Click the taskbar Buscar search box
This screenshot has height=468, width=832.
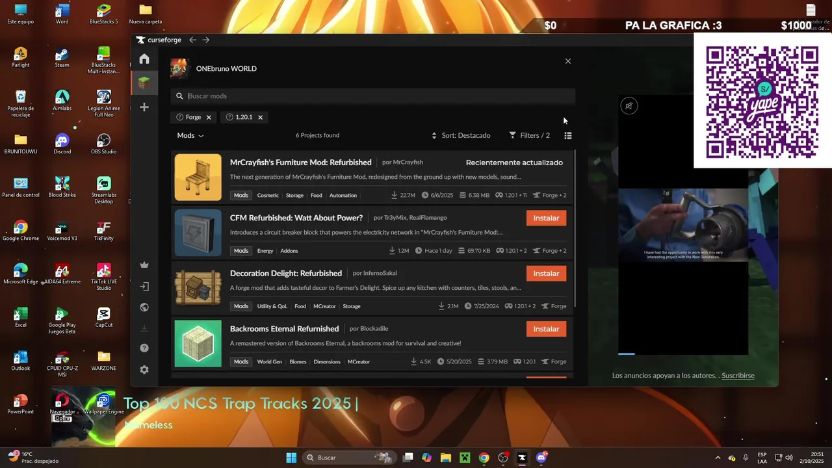click(x=350, y=458)
